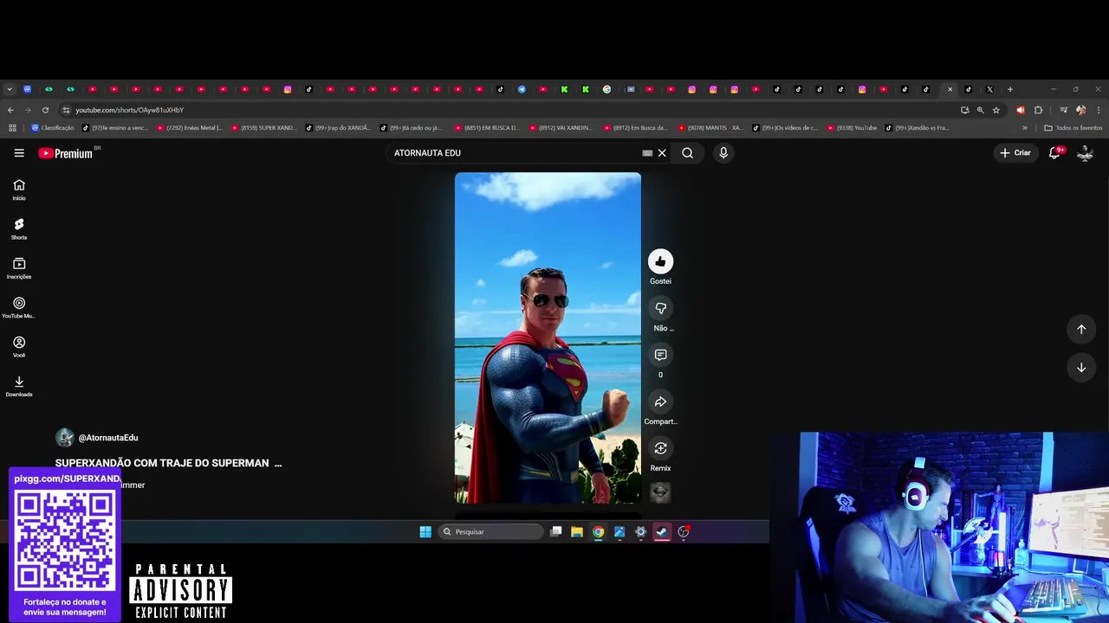This screenshot has height=623, width=1109.
Task: Open Início in the left sidebar
Action: pyautogui.click(x=19, y=189)
